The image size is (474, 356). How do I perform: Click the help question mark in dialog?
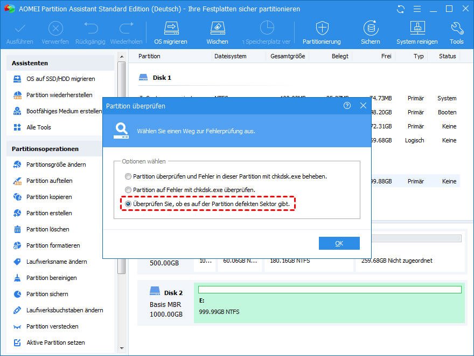pos(347,106)
